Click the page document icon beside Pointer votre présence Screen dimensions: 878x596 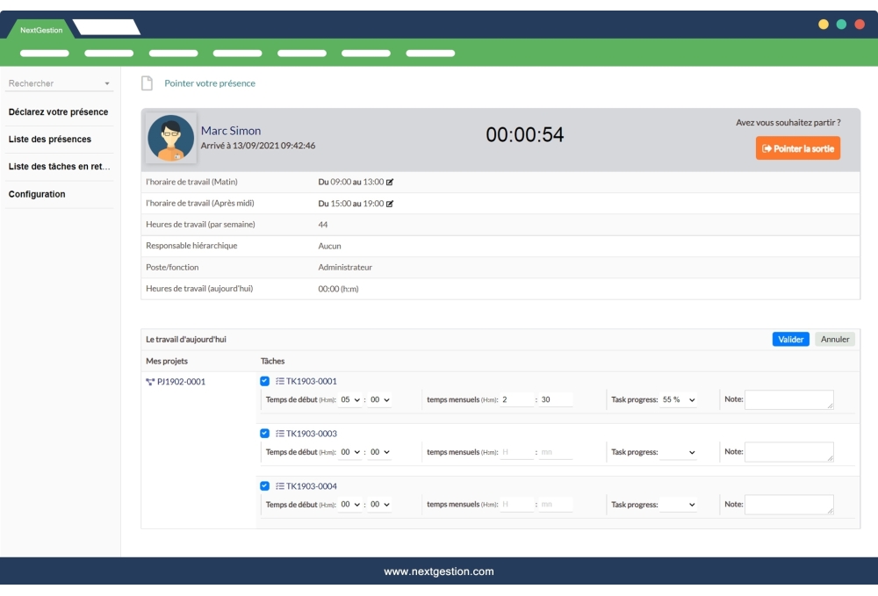point(148,83)
